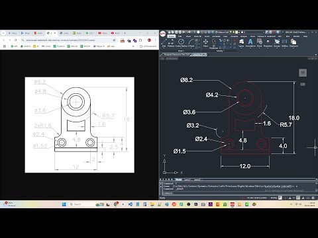This screenshot has height=238, width=318.
Task: Open the layer dropdown in the CAD title bar
Action: 263,32
